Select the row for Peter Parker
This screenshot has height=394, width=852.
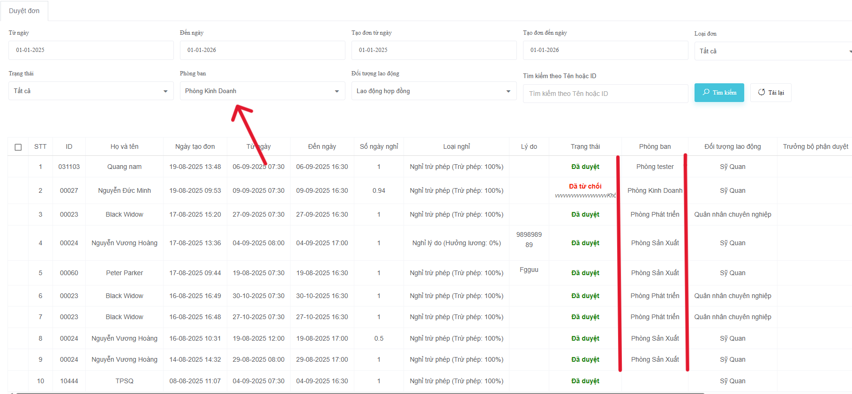(124, 273)
